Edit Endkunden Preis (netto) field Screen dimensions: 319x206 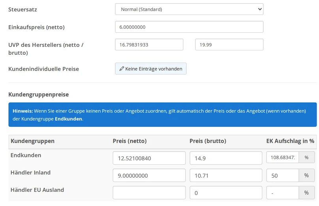149,158
